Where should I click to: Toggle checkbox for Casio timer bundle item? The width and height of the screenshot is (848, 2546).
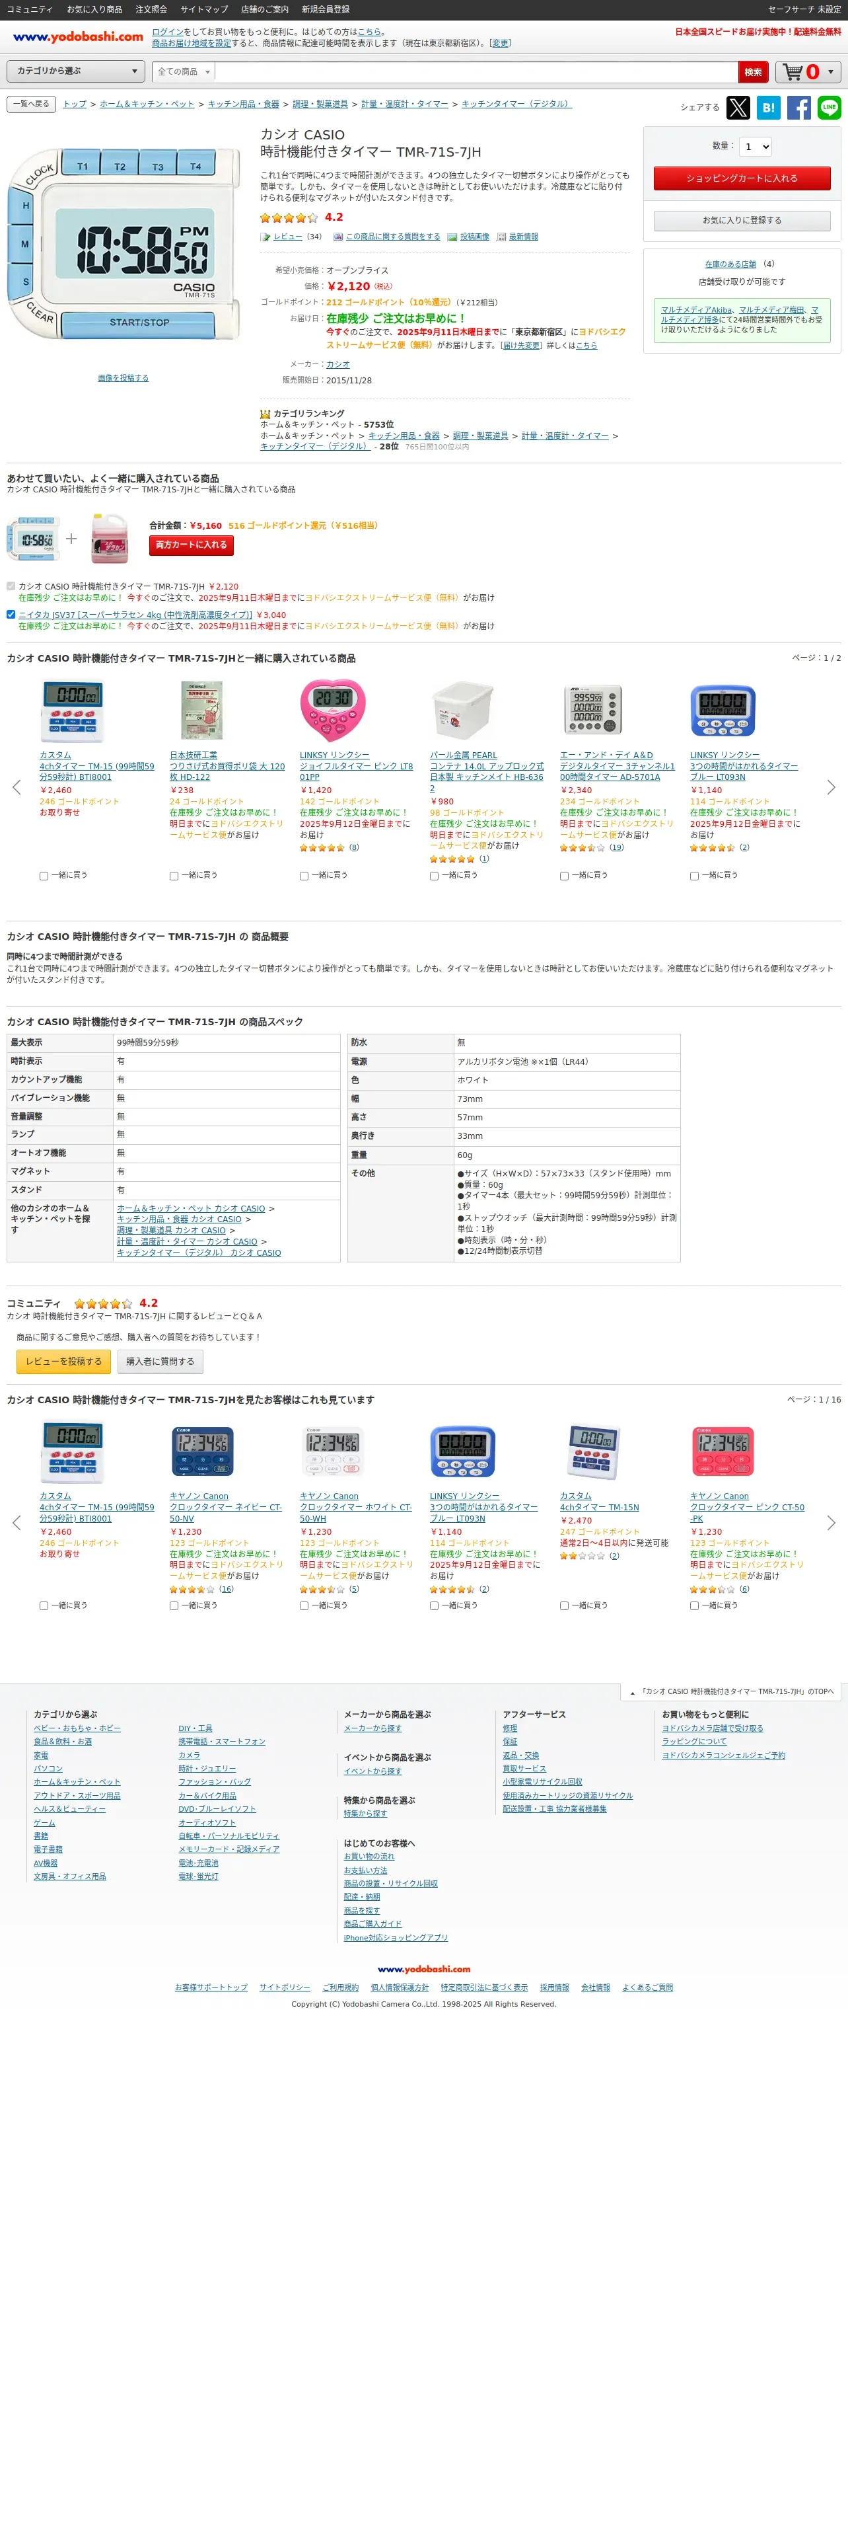[x=11, y=586]
